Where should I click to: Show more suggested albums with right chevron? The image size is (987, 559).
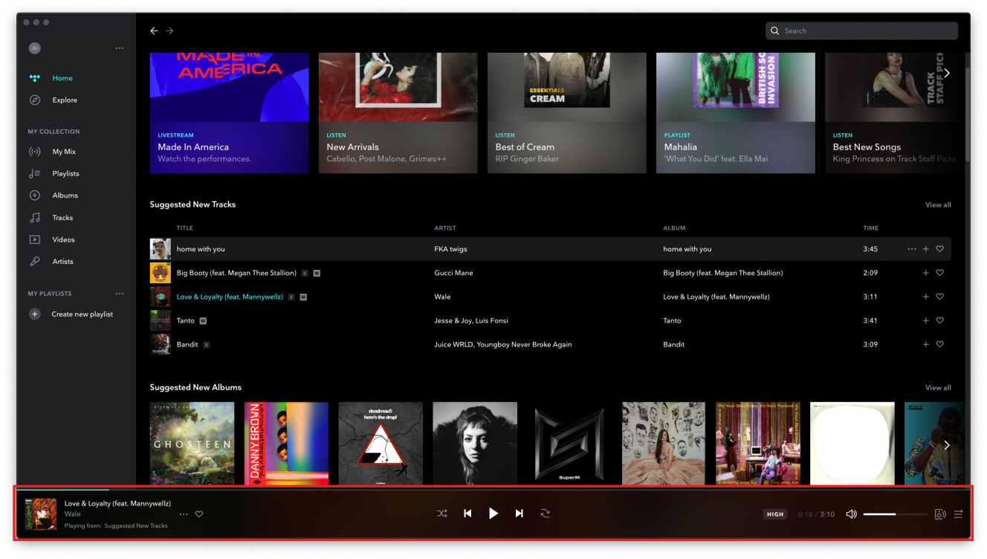pyautogui.click(x=947, y=445)
